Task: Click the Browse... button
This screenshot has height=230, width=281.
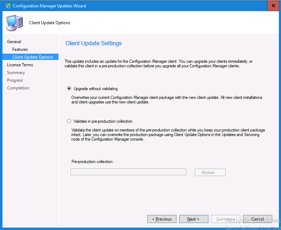Action: (x=210, y=172)
